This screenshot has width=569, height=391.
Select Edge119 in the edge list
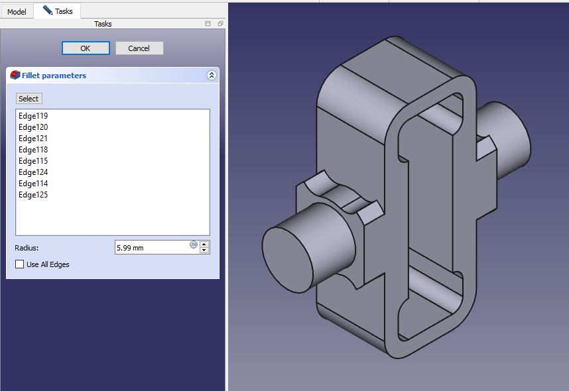[x=33, y=116]
